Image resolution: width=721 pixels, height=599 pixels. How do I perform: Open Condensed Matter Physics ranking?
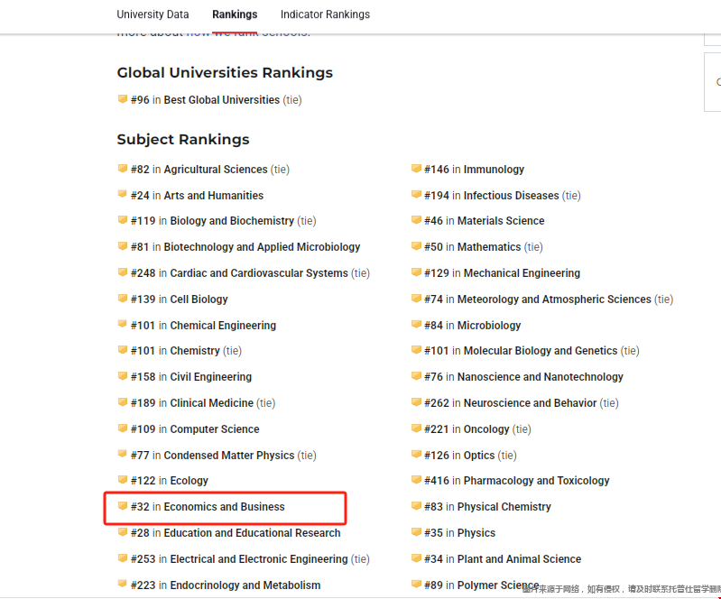tap(229, 456)
